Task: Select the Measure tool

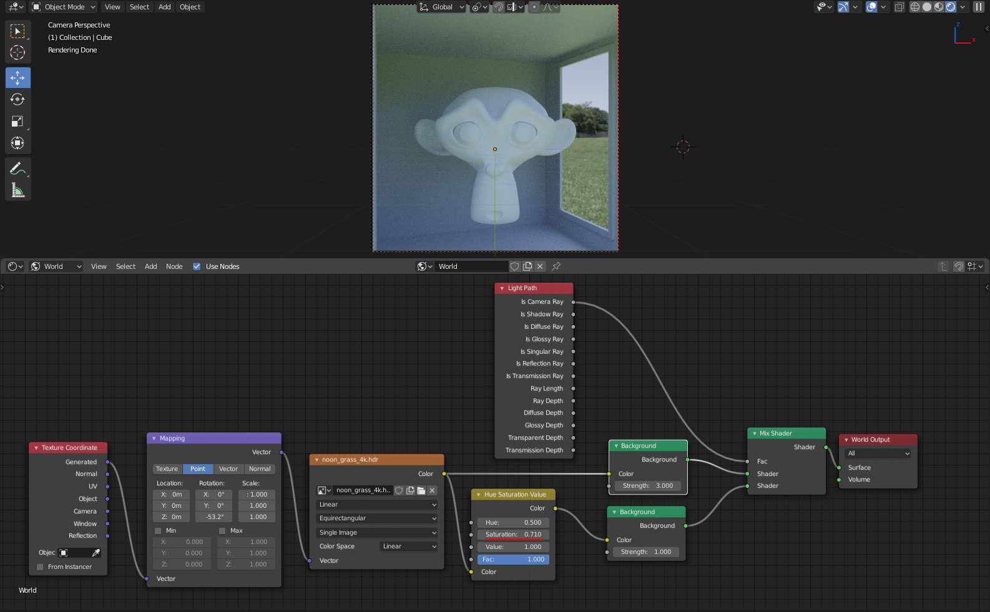Action: point(17,190)
